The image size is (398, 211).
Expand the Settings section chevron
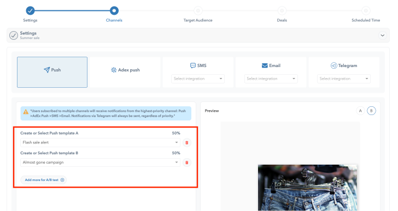[382, 35]
